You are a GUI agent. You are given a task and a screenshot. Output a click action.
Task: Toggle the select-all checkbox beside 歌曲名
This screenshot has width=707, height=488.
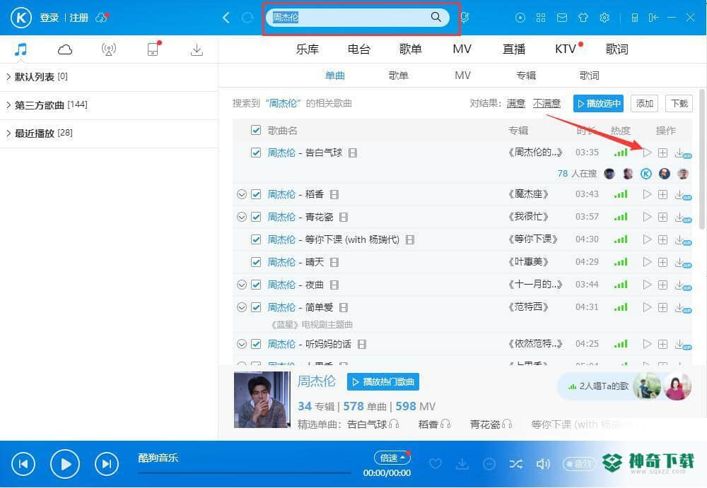(x=256, y=130)
